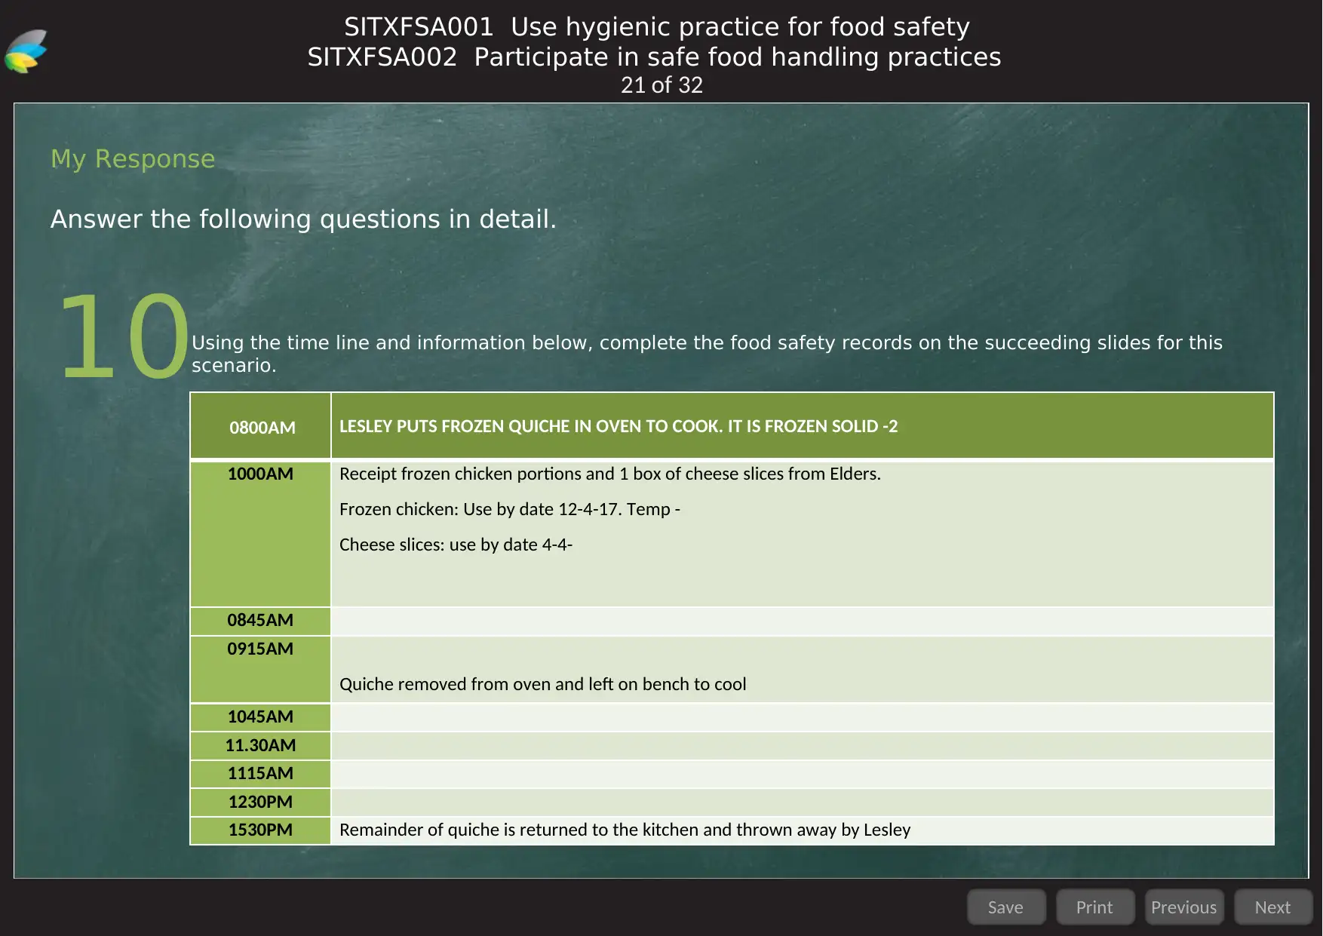Click 'Cheese slices: use by date' line
The width and height of the screenshot is (1323, 936).
click(x=456, y=545)
